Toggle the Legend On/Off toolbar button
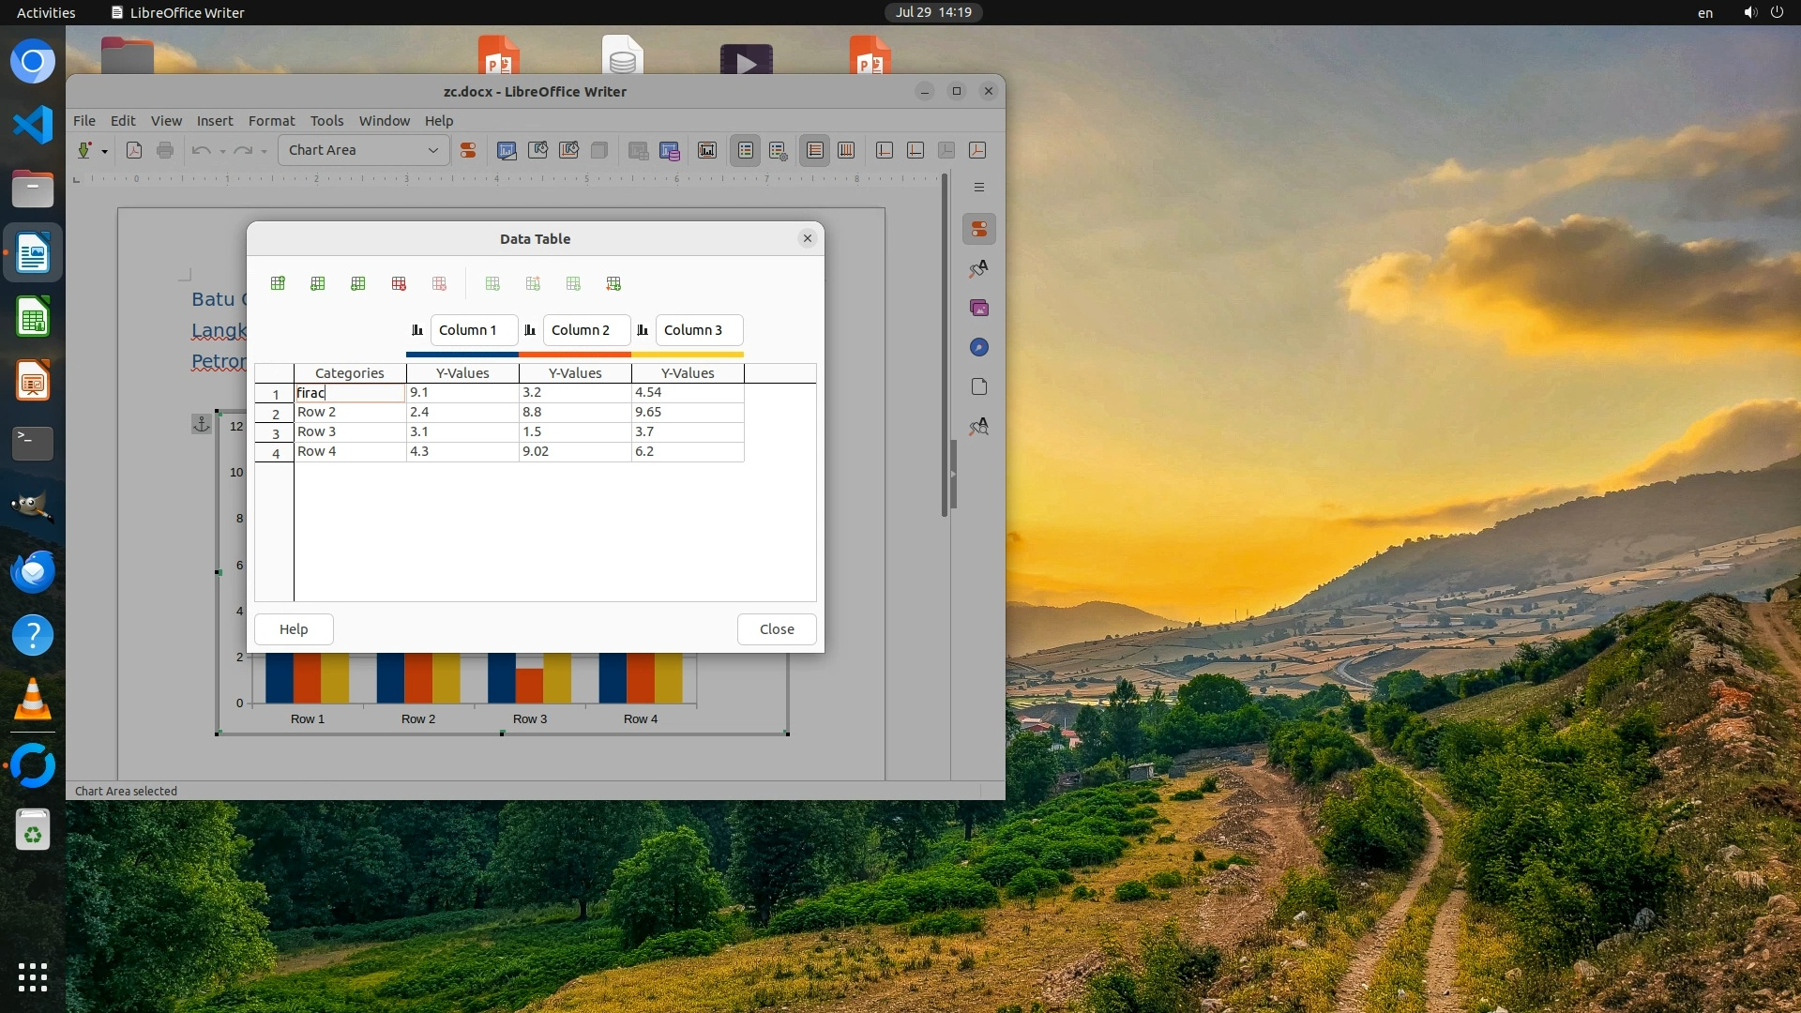This screenshot has width=1801, height=1013. (746, 150)
